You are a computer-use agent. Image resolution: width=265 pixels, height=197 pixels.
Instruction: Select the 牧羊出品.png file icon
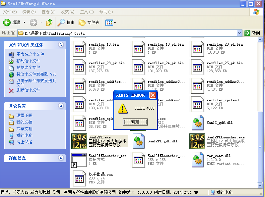(79, 178)
